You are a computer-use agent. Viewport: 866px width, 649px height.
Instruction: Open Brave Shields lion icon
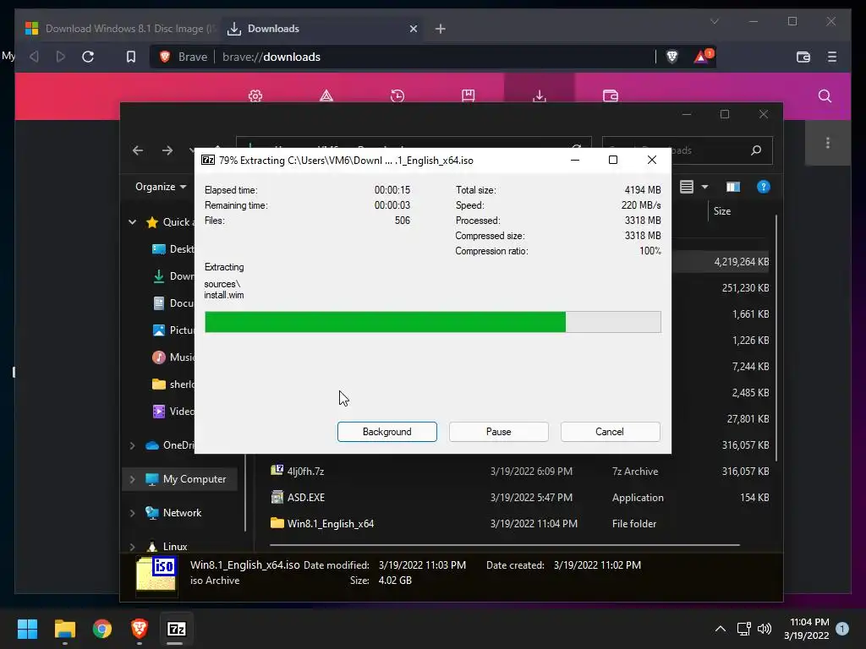[671, 57]
